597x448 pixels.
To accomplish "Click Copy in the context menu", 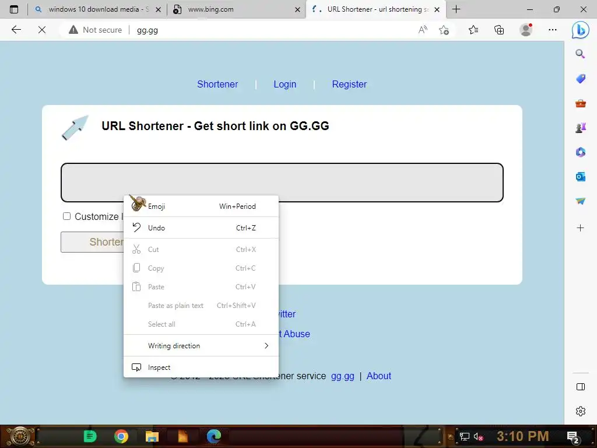I will [201, 268].
